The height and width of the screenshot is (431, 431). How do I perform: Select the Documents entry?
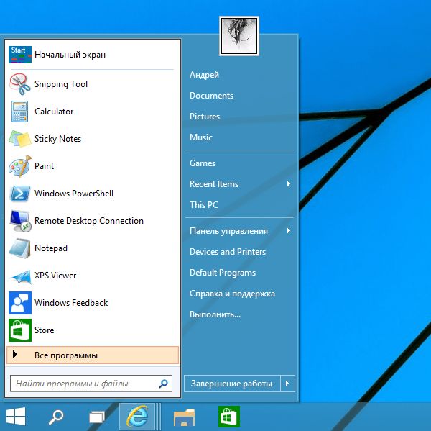(211, 96)
